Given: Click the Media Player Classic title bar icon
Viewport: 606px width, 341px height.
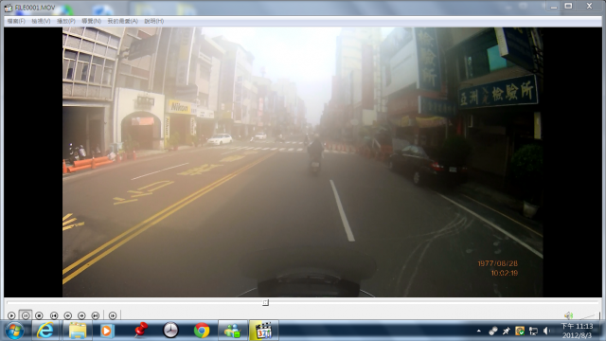Looking at the screenshot, I should (x=9, y=8).
